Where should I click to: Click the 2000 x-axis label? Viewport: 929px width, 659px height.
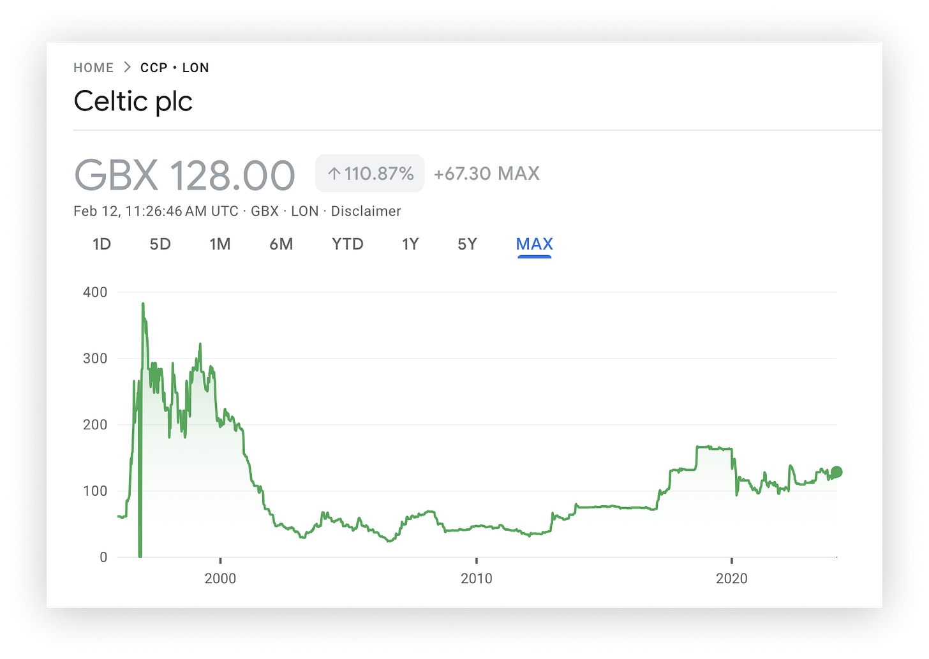tap(220, 579)
